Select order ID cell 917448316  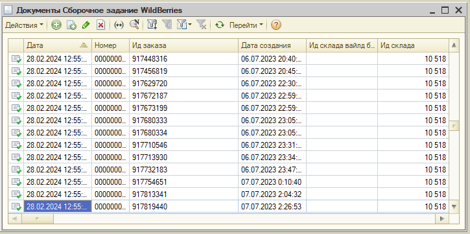(x=183, y=59)
